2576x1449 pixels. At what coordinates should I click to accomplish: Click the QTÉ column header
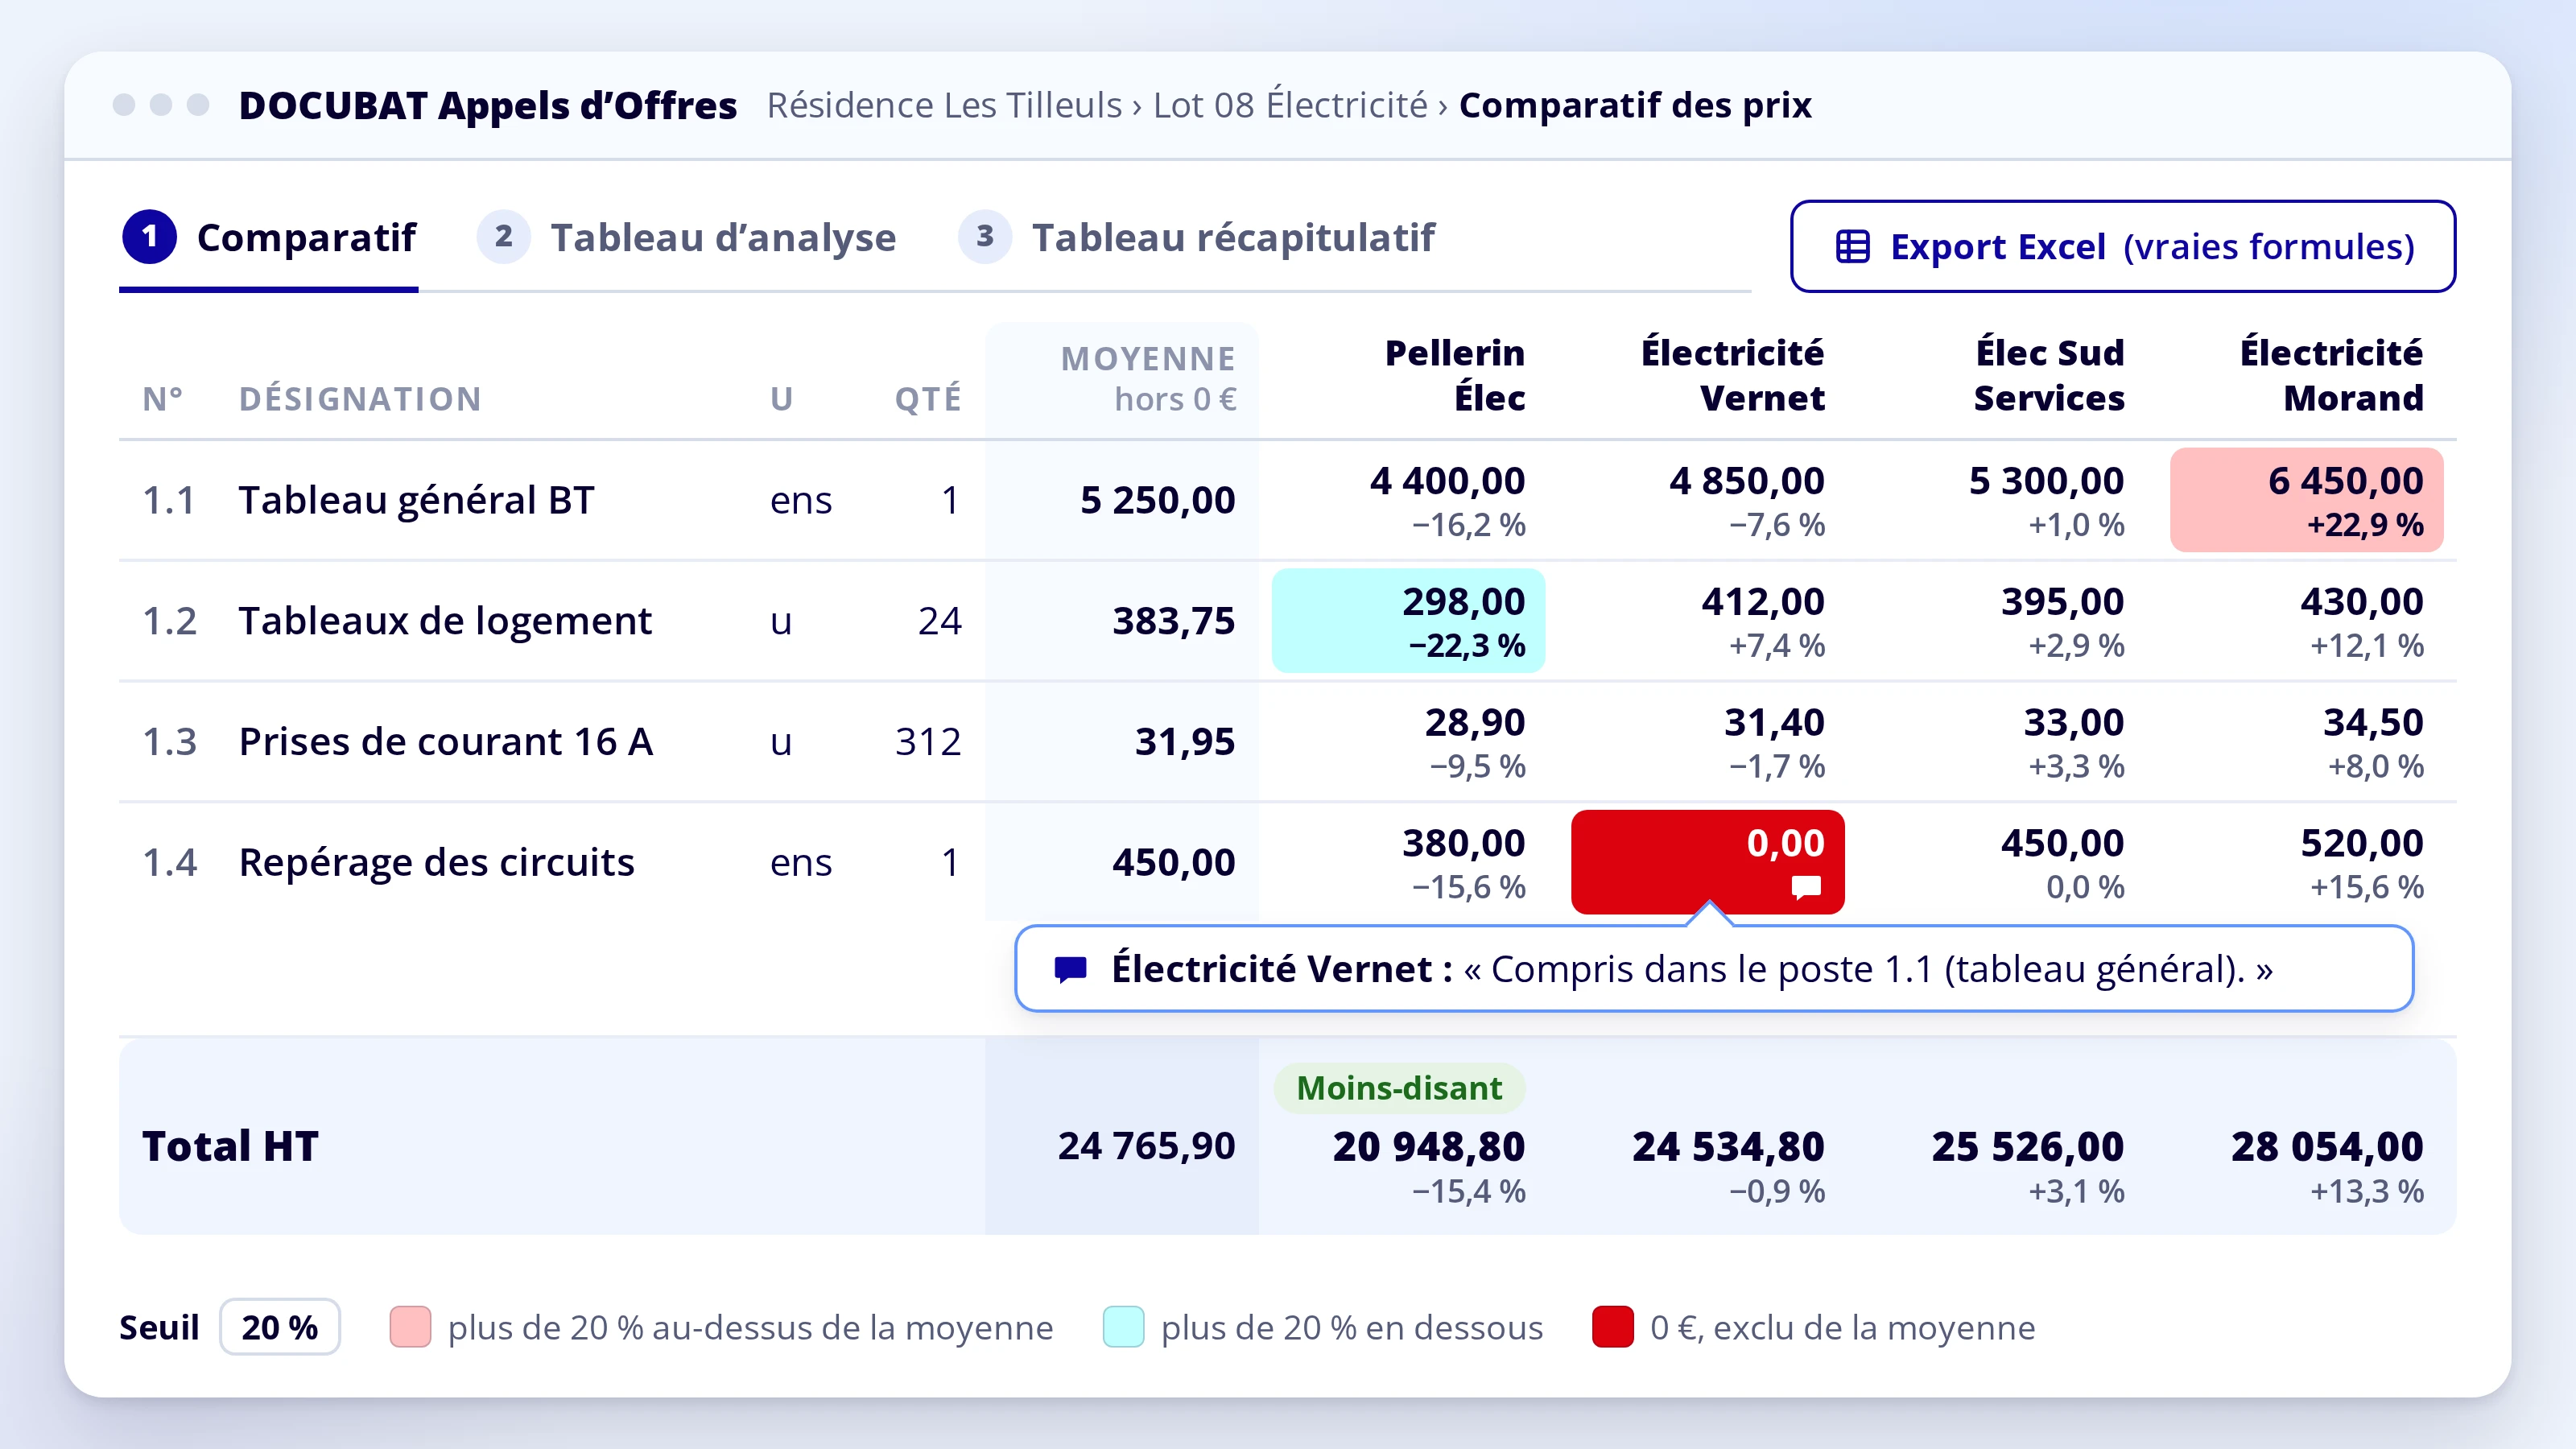tap(928, 399)
